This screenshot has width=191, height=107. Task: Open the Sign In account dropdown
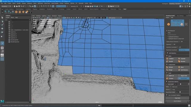coord(113,6)
